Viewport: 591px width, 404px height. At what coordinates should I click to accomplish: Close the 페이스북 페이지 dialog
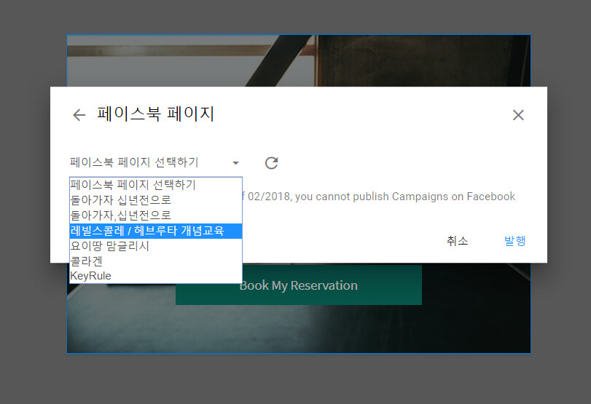(x=518, y=115)
